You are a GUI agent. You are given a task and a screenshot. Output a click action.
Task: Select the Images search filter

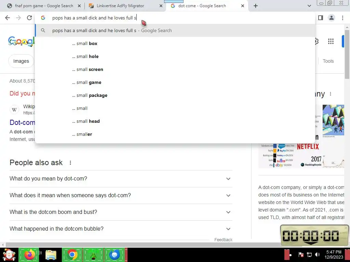coord(21,61)
